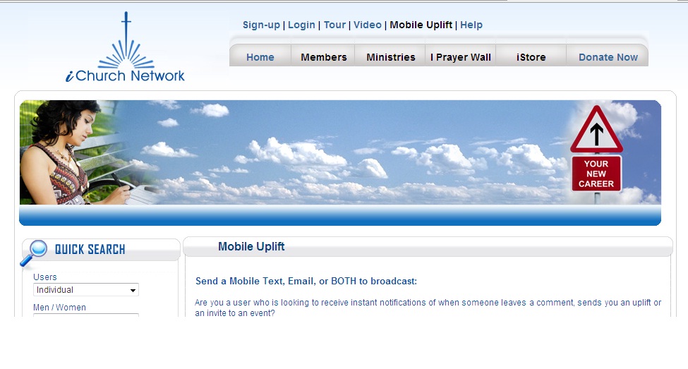This screenshot has height=369, width=688.
Task: Open the Help link
Action: click(471, 25)
